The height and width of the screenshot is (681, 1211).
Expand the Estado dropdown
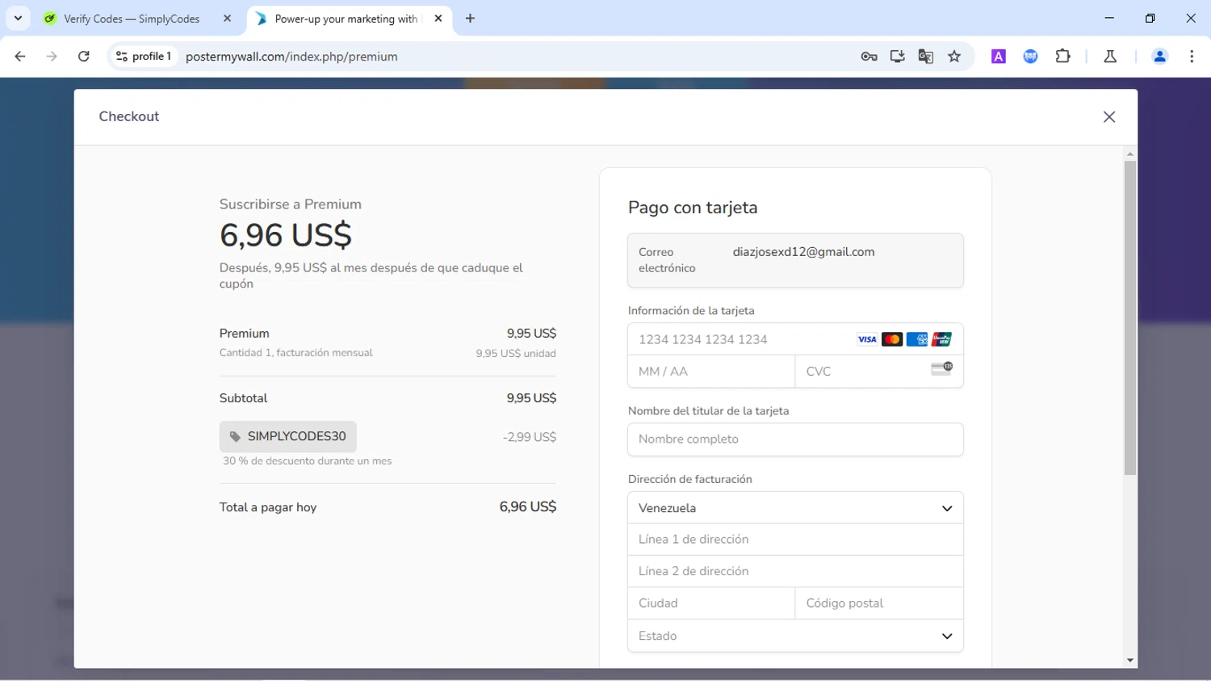pos(794,636)
